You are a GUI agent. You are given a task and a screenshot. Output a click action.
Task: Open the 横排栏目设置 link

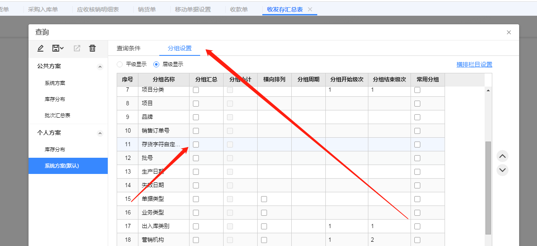click(474, 64)
